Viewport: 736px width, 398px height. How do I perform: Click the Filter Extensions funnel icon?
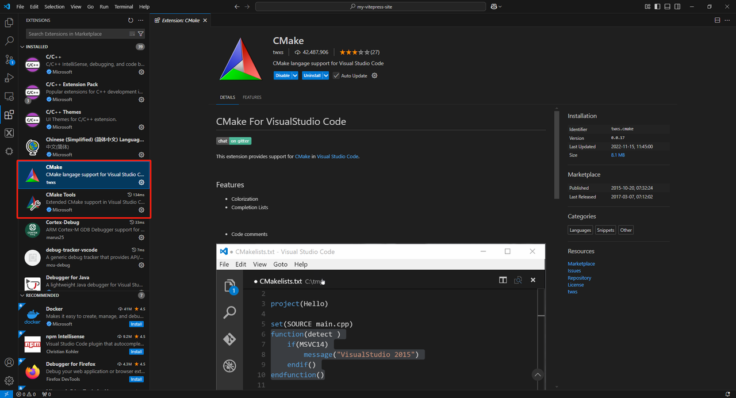(x=140, y=34)
